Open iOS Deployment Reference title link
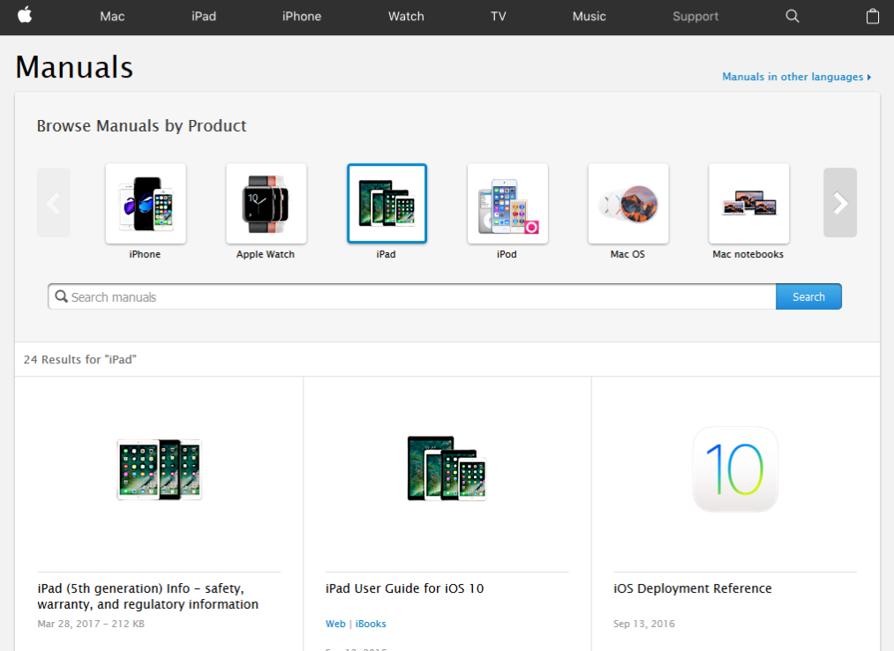Image resolution: width=894 pixels, height=651 pixels. point(692,588)
